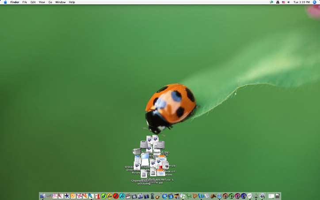Open the US flag input menu
This screenshot has width=320, height=200.
(x=283, y=2)
